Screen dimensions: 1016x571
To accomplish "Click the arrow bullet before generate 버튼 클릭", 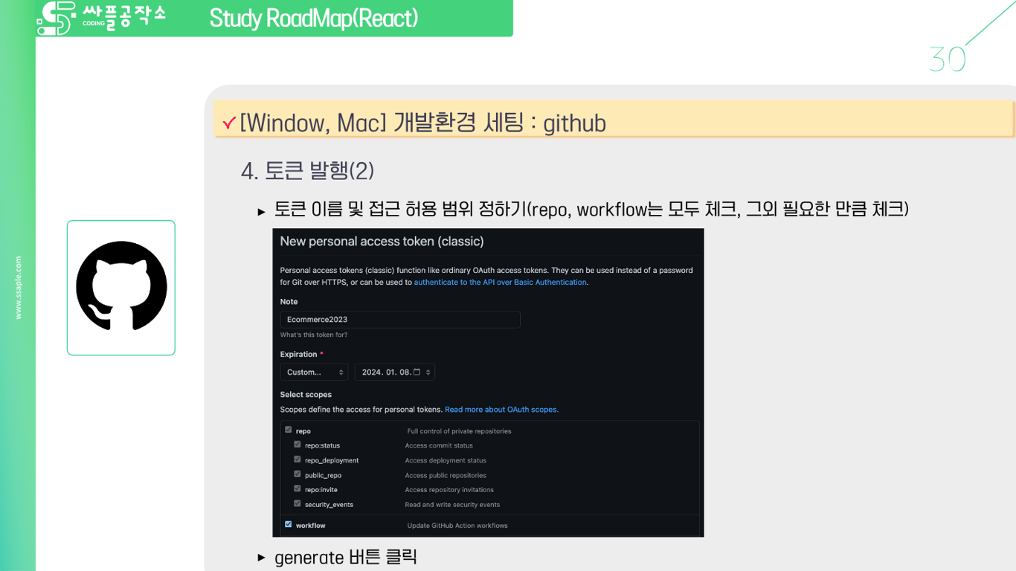I will (x=260, y=557).
